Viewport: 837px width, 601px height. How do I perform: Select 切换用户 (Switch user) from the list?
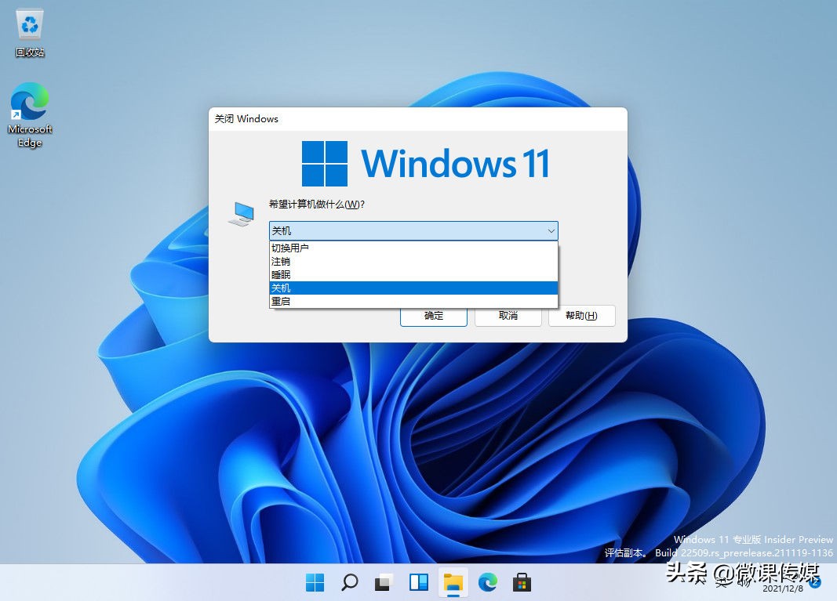click(290, 248)
